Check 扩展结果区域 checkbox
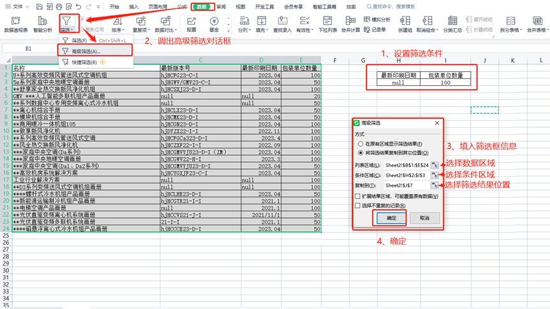This screenshot has width=550, height=309. (x=358, y=196)
